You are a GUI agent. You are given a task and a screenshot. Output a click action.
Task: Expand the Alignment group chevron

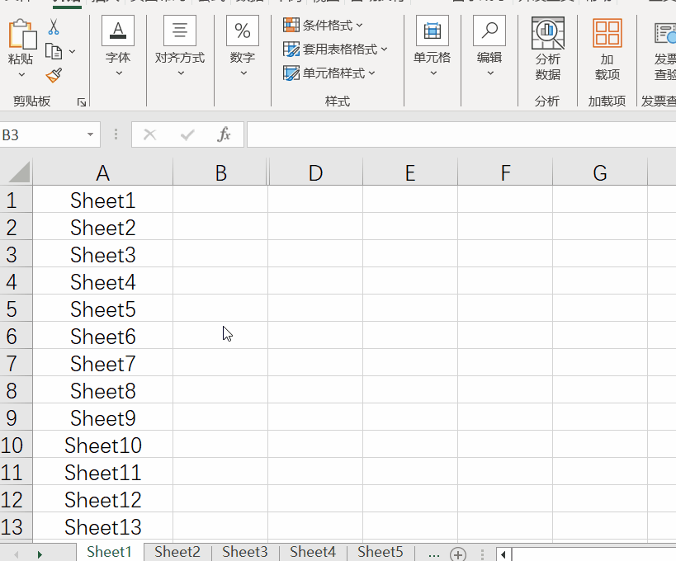pos(181,73)
